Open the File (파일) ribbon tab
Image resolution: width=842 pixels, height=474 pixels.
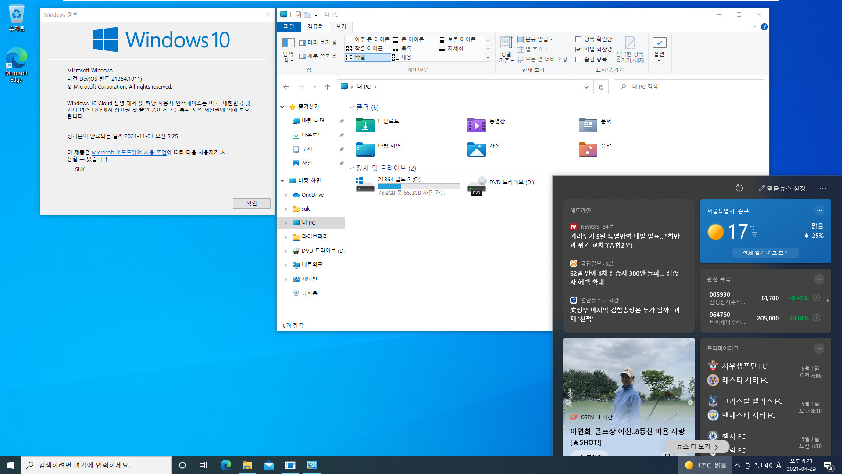coord(289,26)
